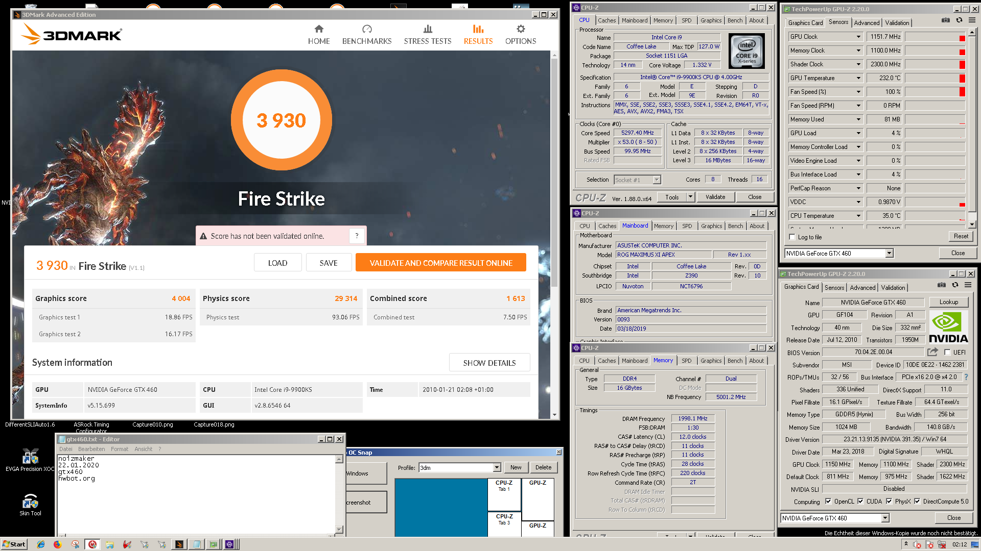981x551 pixels.
Task: Open the 3DMark STRESS TESTS icon
Action: tap(428, 29)
